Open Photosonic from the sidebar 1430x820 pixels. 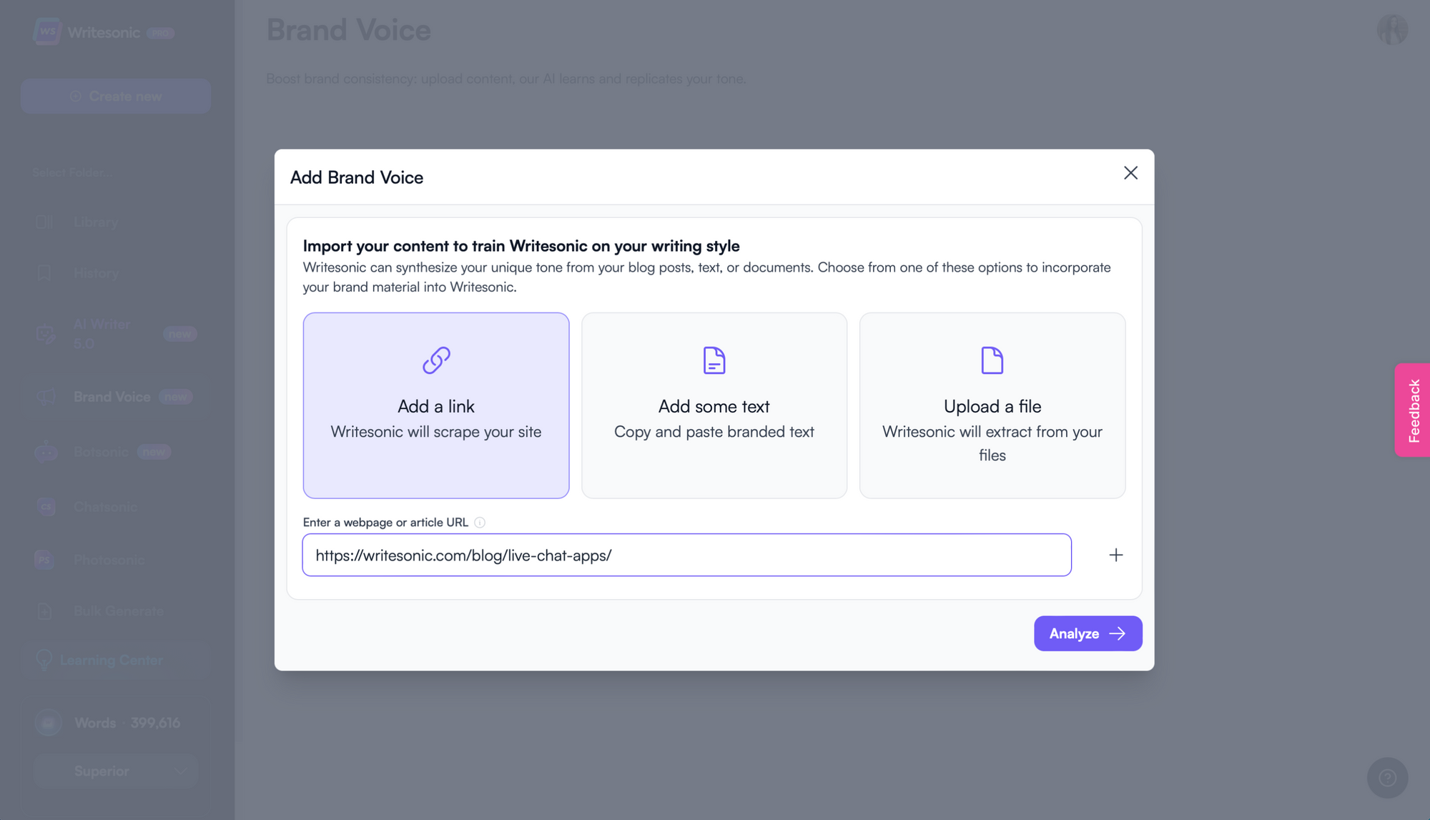[x=109, y=560]
